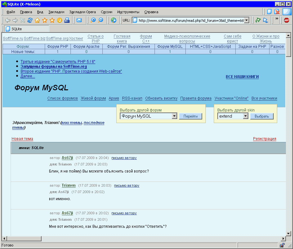Screen dimensions: 293x249
Task: Open the Далее... news link
Action: 28,76
